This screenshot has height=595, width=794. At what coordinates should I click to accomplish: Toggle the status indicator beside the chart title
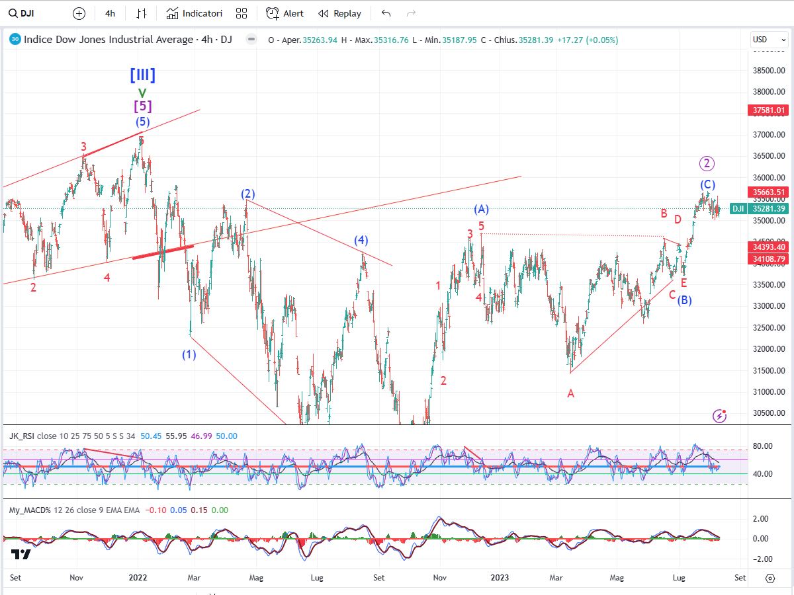click(x=251, y=40)
